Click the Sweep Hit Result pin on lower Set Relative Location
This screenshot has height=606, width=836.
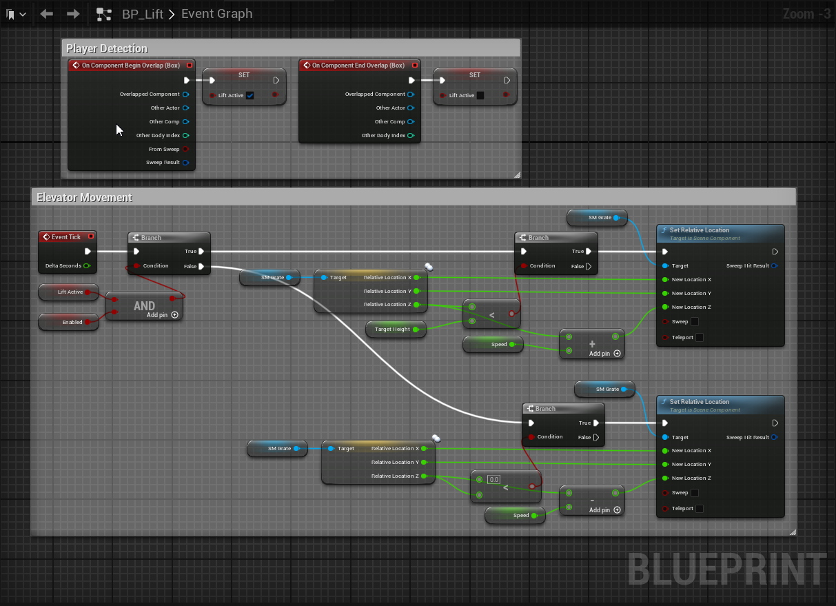(x=774, y=437)
